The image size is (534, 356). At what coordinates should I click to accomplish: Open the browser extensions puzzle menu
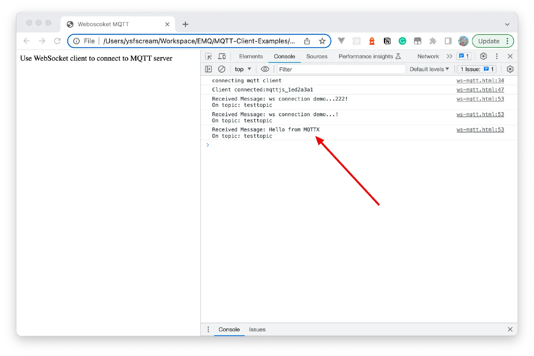(x=432, y=41)
